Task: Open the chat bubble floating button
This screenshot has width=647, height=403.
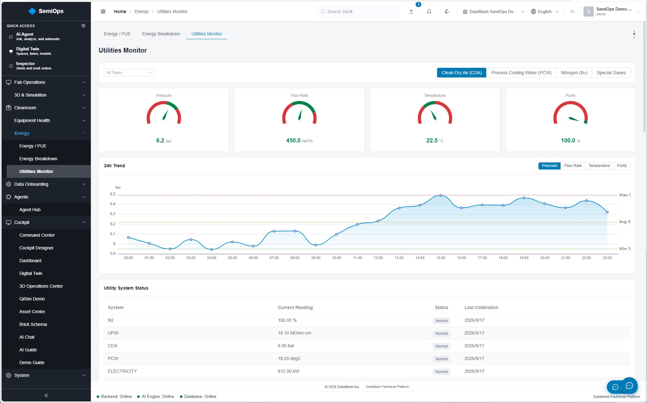Action: pyautogui.click(x=629, y=386)
